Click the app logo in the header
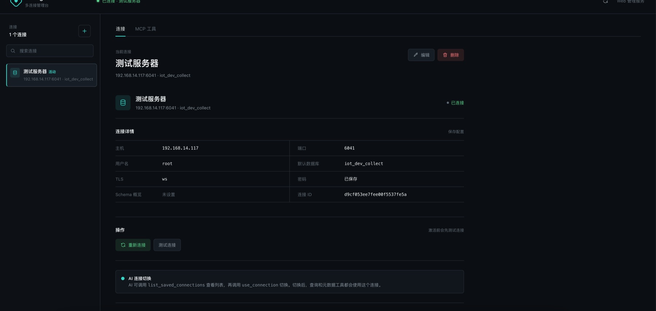Screen dimensions: 656x311 point(16,3)
